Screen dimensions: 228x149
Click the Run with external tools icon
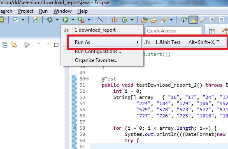pyautogui.click(x=81, y=20)
